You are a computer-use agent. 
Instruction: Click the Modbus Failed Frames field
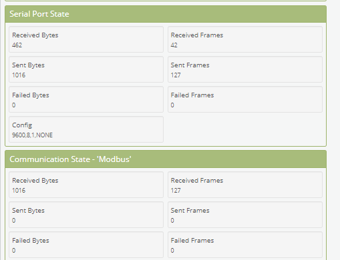point(245,245)
